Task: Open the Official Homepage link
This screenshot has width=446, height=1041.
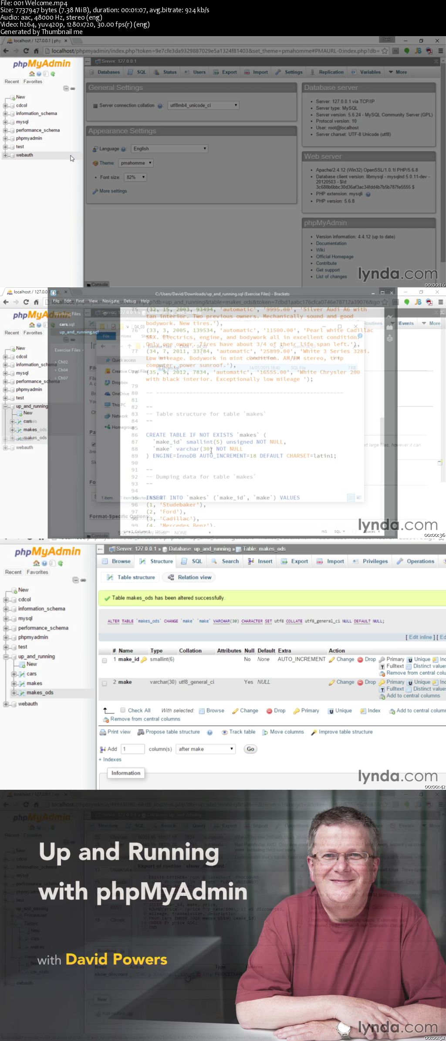Action: (334, 256)
